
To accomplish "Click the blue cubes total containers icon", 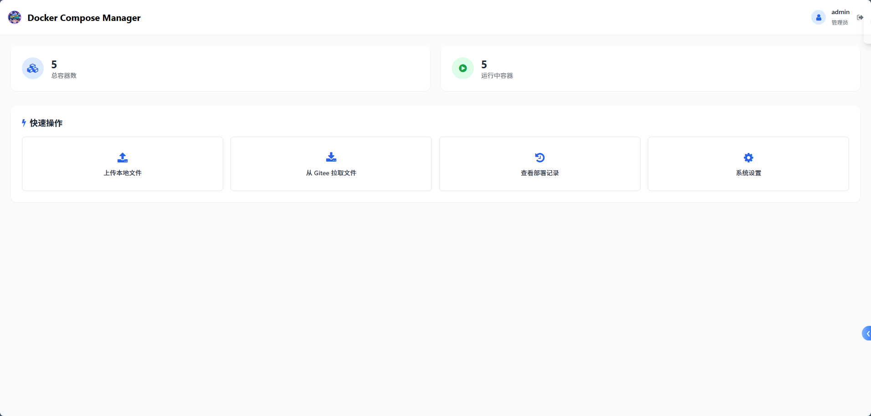I will 33,68.
